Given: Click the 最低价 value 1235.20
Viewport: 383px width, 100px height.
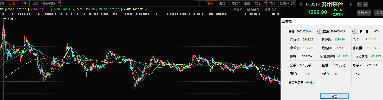Looking at the screenshot, I should coord(308,48).
